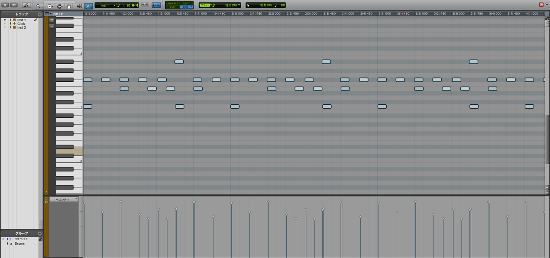Toggle the show/hide dot for Inst 1
550x258 pixels.
click(x=5, y=20)
